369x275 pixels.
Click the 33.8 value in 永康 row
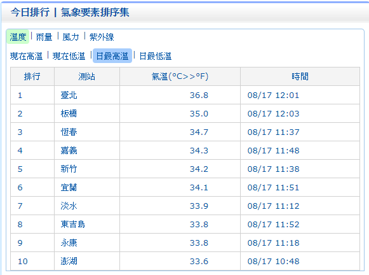[199, 243]
